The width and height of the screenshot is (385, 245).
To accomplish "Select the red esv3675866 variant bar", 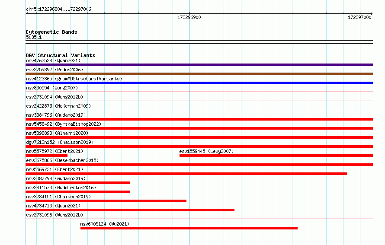I will point(199,165).
